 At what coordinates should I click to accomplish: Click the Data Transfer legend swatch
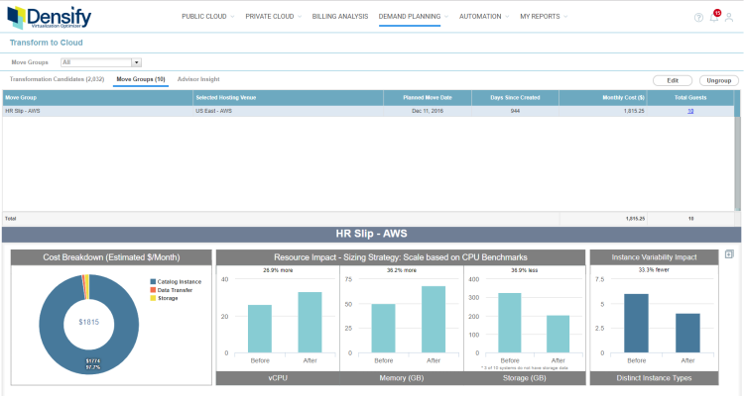[153, 290]
